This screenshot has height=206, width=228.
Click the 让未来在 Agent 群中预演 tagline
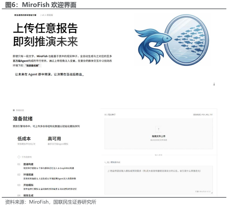pyautogui.click(x=49, y=74)
